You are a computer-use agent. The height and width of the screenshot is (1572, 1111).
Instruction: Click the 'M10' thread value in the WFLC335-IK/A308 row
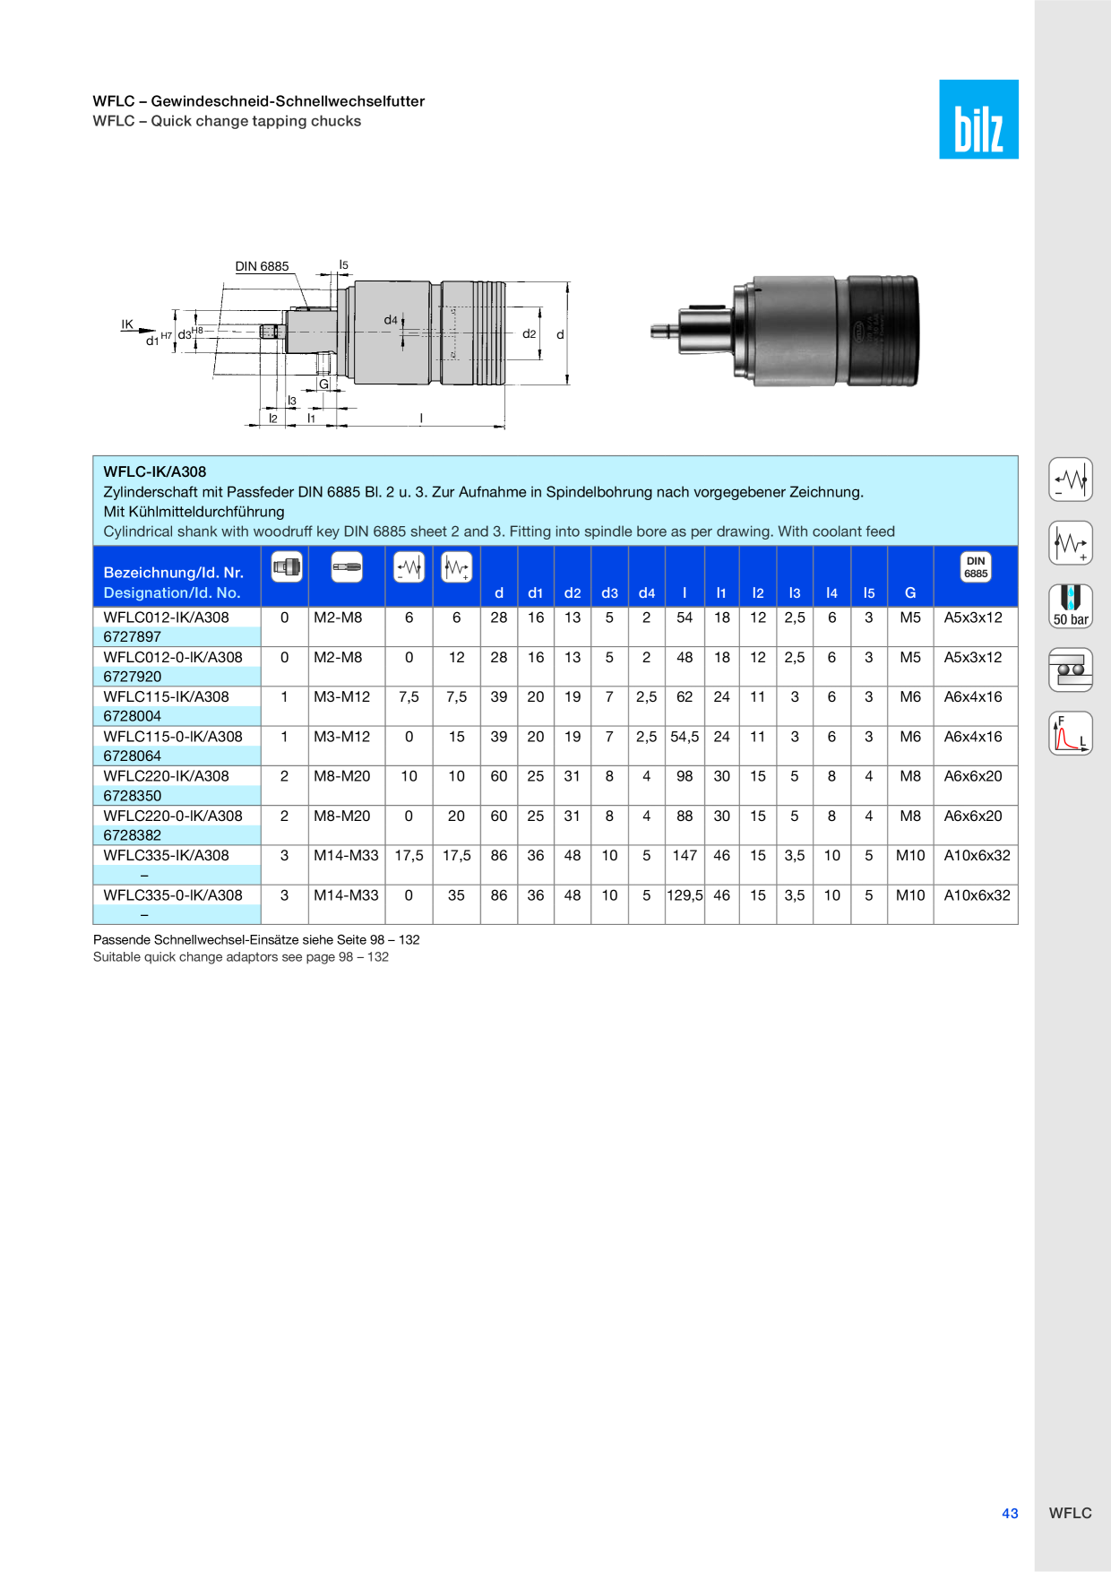(x=910, y=855)
